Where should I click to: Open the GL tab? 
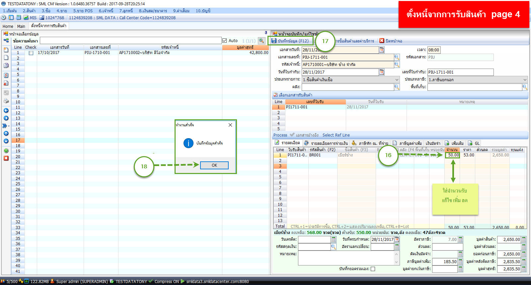click(x=474, y=143)
